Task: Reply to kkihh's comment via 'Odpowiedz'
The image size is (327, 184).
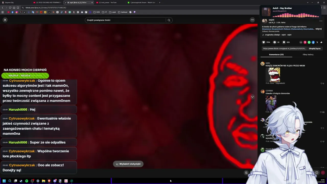Action: [280, 83]
